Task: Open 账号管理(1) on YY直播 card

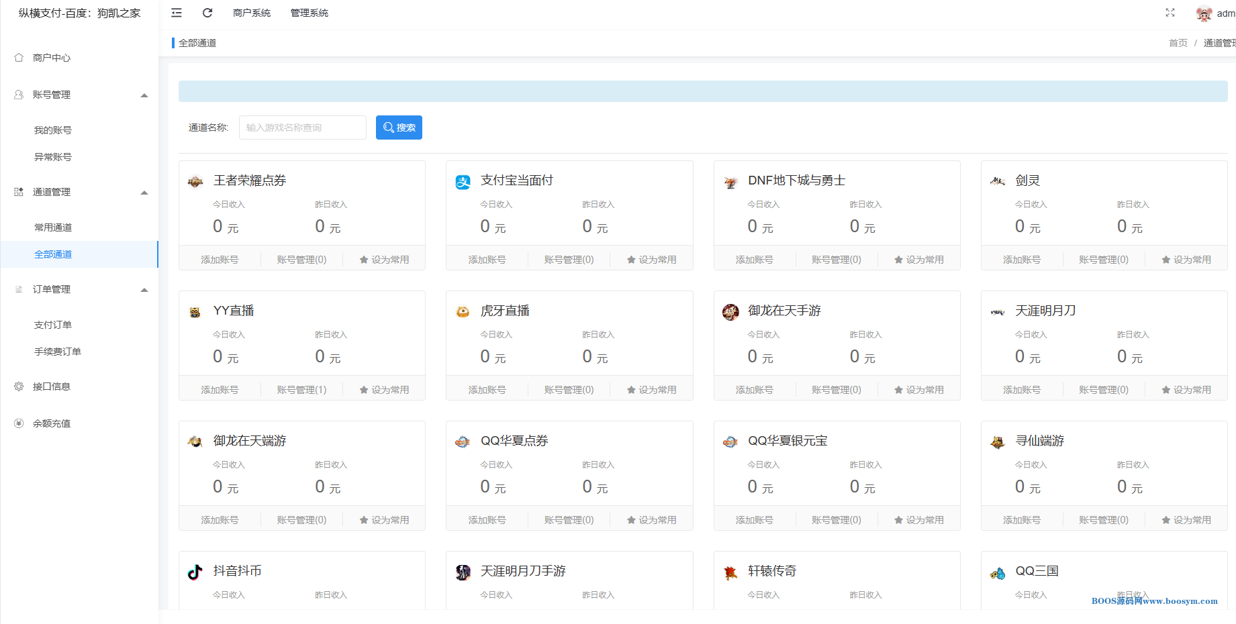Action: point(301,390)
